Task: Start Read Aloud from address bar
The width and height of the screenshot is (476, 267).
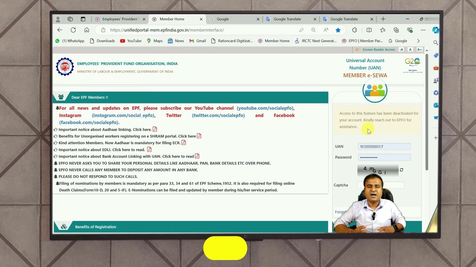Action: tap(326, 30)
